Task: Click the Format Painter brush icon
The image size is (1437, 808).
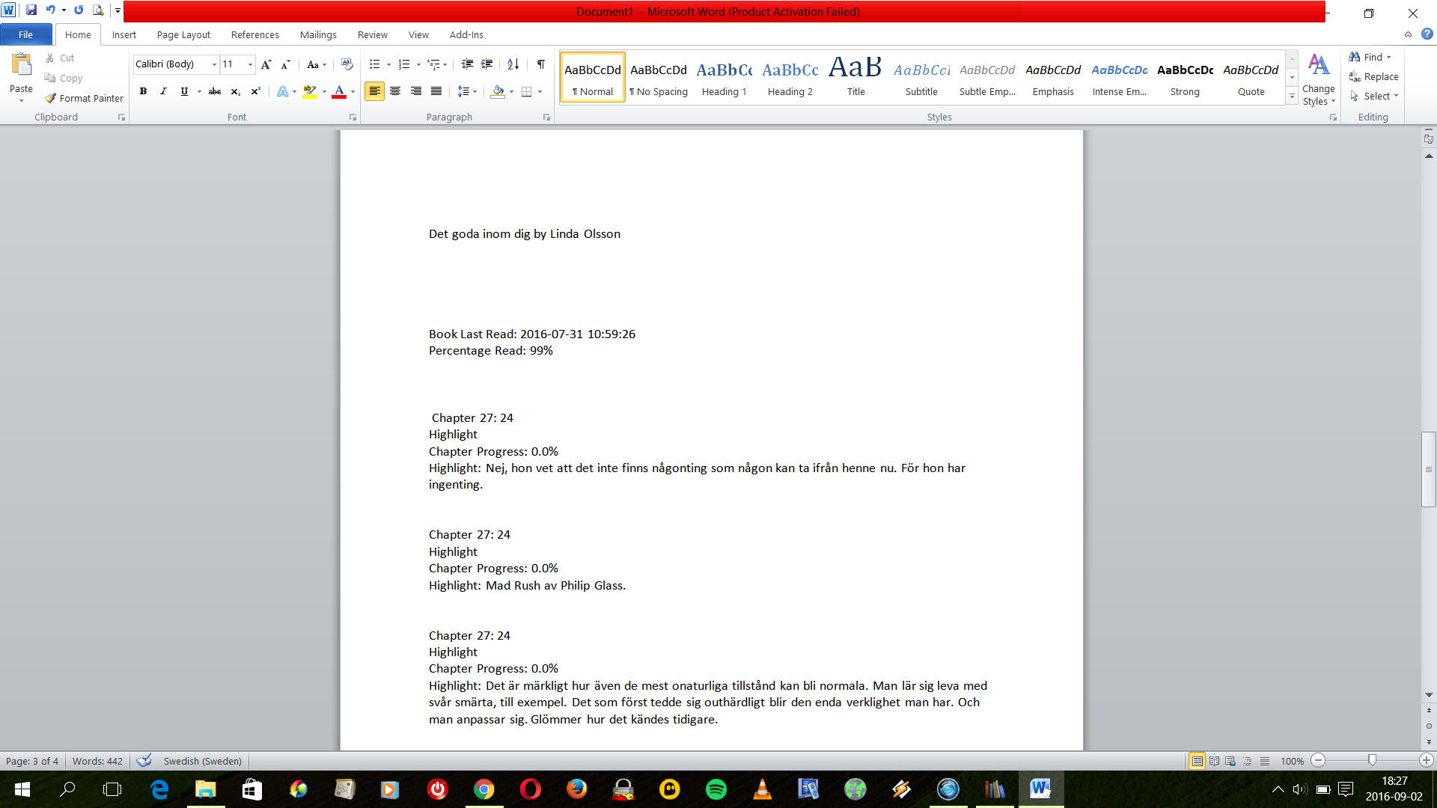Action: 50,98
